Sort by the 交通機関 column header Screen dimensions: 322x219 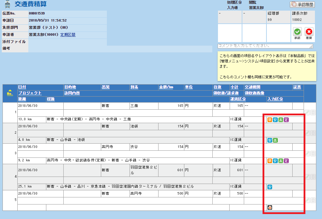coord(252,87)
